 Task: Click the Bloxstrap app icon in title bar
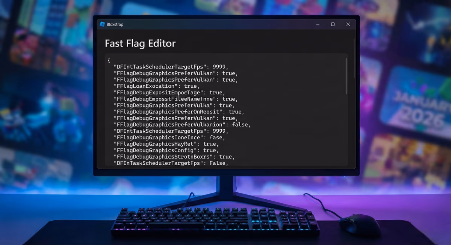(102, 24)
